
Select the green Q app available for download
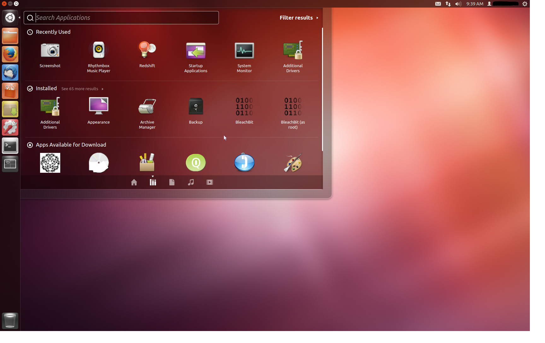click(x=196, y=163)
